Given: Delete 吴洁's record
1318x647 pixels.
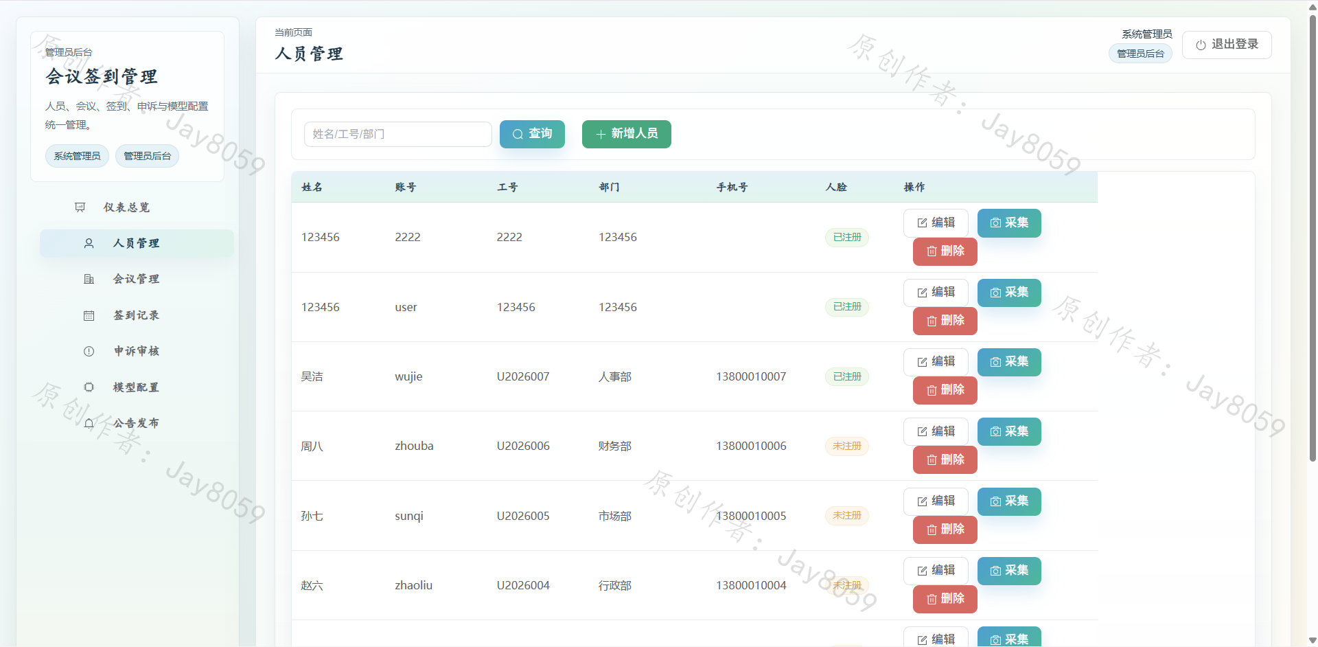Looking at the screenshot, I should tap(945, 390).
